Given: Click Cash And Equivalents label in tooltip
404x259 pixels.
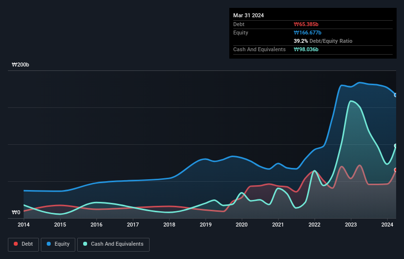Looking at the screenshot, I should (x=259, y=49).
